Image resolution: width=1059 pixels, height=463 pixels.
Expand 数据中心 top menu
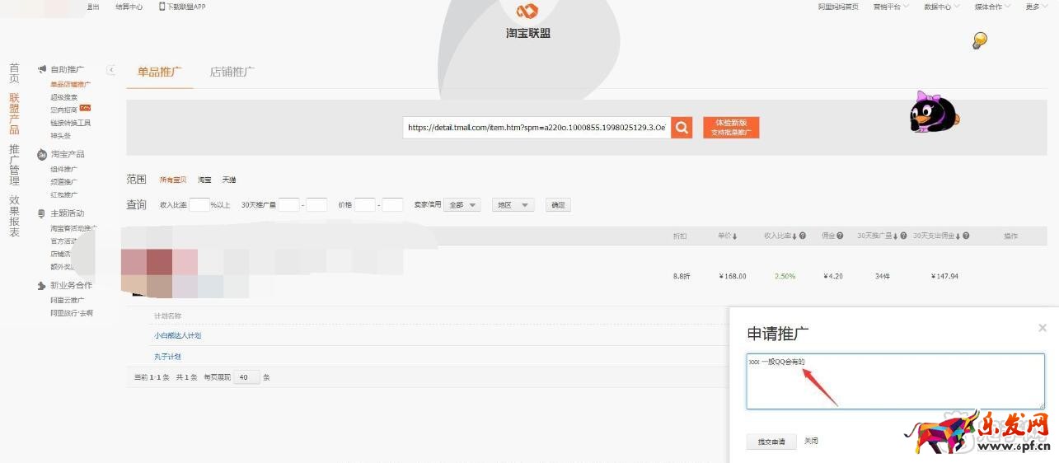point(941,7)
